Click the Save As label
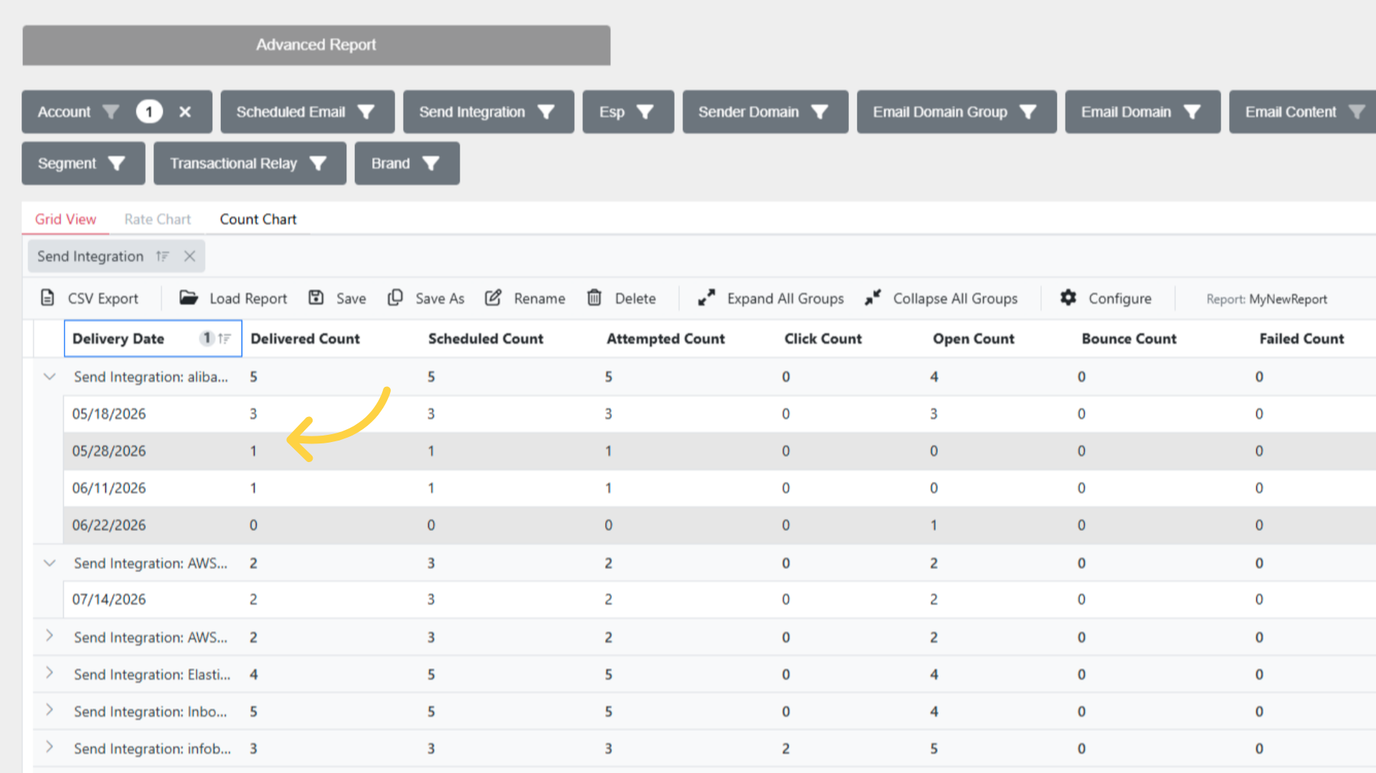The width and height of the screenshot is (1376, 773). [x=440, y=299]
